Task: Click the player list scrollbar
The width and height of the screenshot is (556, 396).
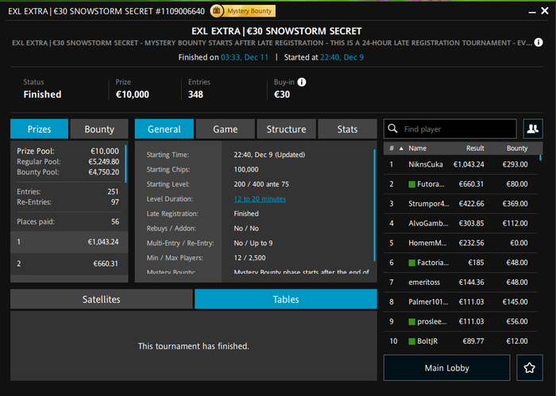Action: point(540,158)
